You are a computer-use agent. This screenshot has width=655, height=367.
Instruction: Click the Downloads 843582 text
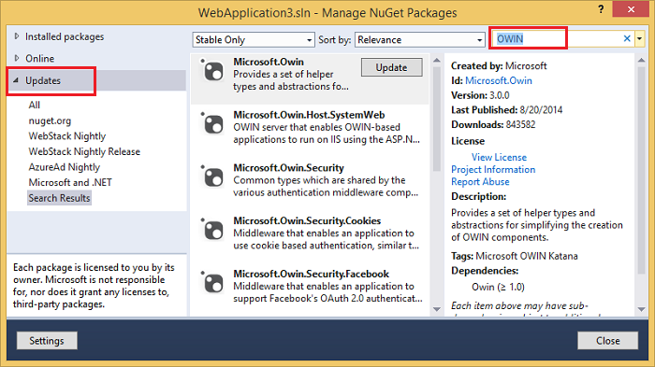point(493,124)
